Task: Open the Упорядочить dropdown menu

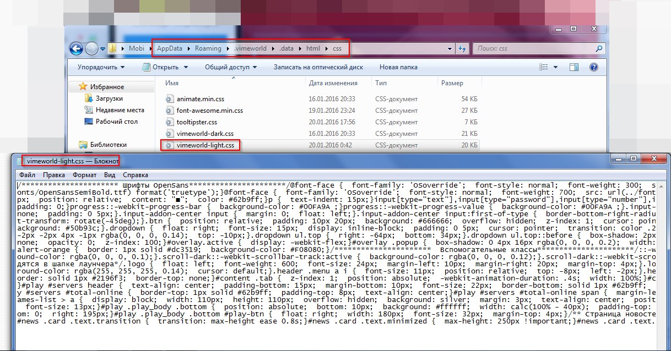Action: [101, 67]
